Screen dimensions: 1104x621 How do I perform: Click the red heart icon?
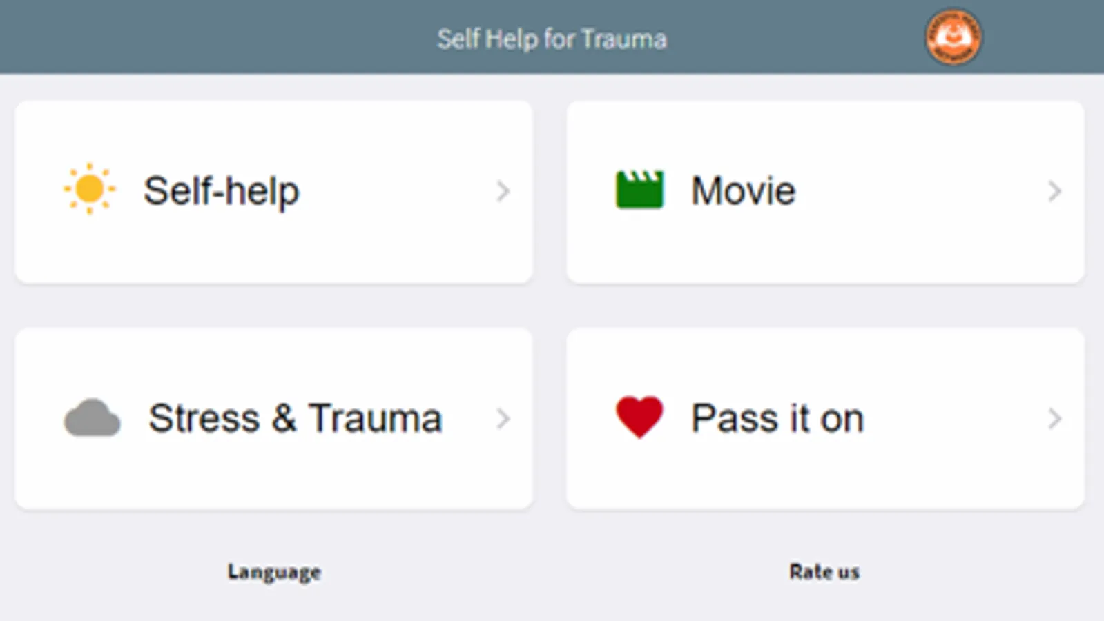(639, 417)
